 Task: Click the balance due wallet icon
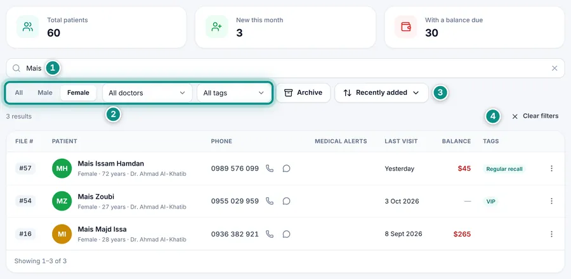click(405, 27)
